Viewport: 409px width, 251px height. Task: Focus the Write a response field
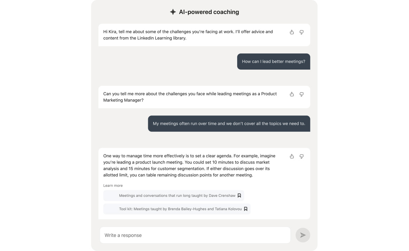pyautogui.click(x=195, y=235)
